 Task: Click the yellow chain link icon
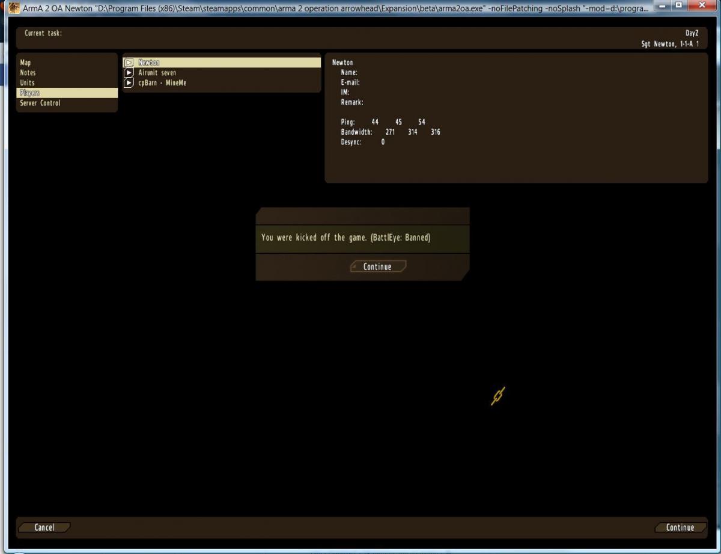pos(498,395)
